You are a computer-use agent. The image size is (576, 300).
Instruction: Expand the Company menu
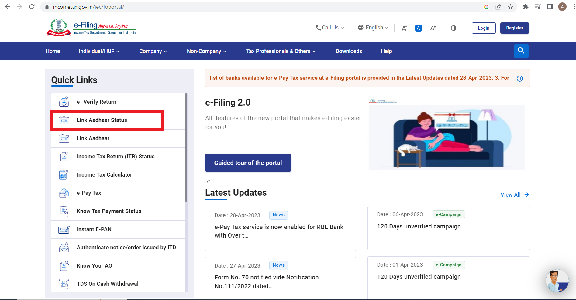153,51
